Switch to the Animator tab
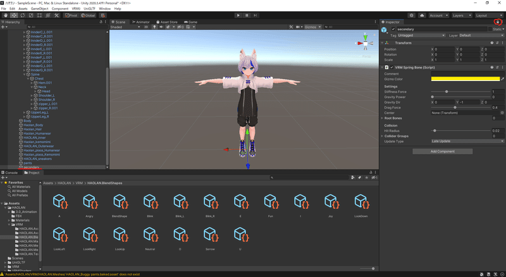 tap(140, 22)
